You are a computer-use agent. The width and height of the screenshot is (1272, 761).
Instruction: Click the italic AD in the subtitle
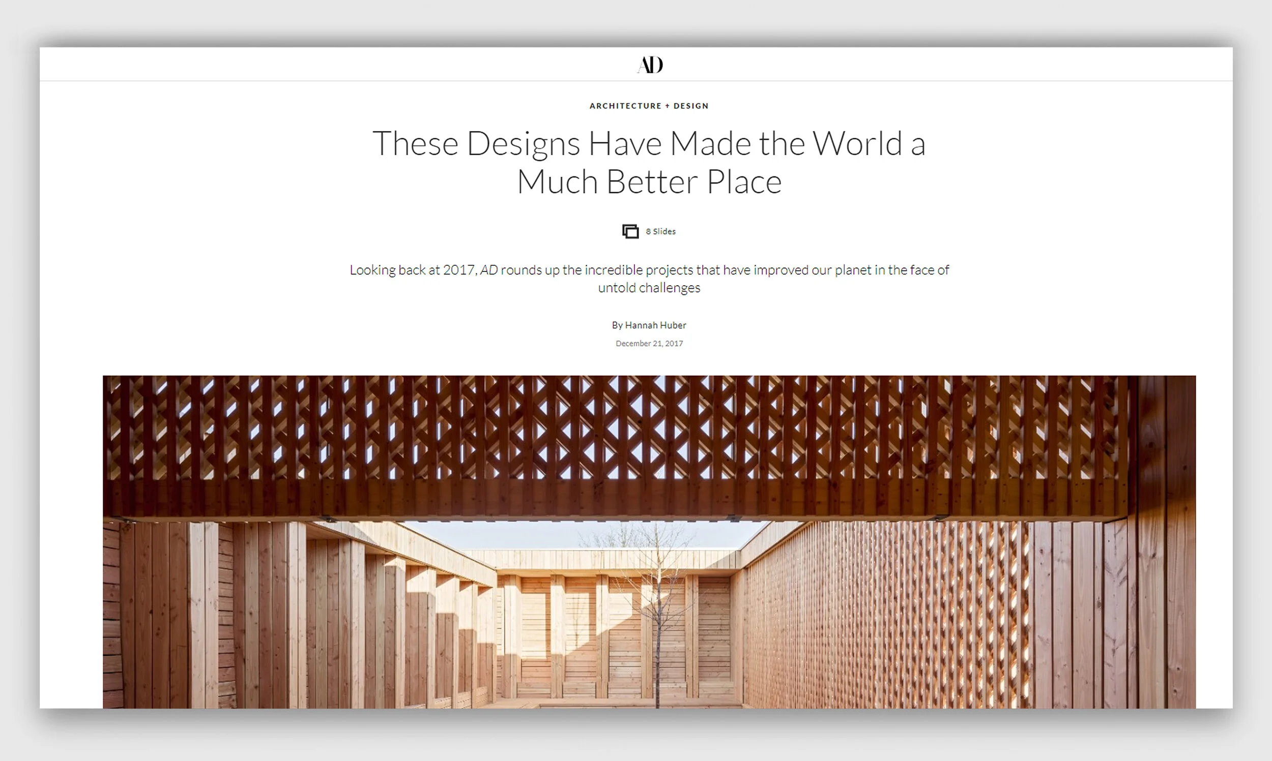(x=488, y=270)
